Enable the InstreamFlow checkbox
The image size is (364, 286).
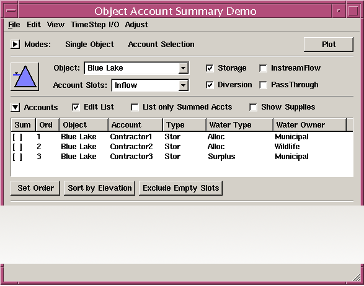click(263, 68)
